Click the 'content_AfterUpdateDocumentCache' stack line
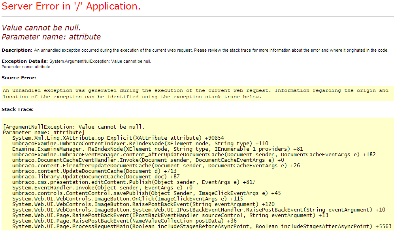This screenshot has height=234, width=394. pos(194,155)
